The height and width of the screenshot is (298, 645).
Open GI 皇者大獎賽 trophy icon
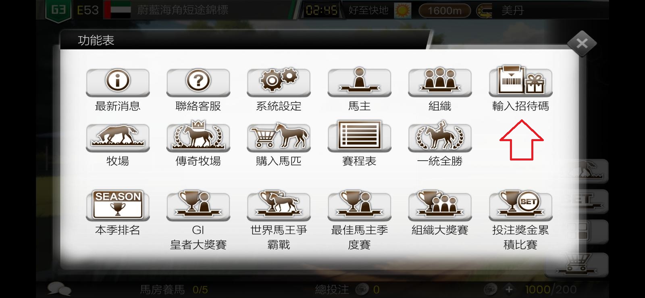(x=198, y=205)
